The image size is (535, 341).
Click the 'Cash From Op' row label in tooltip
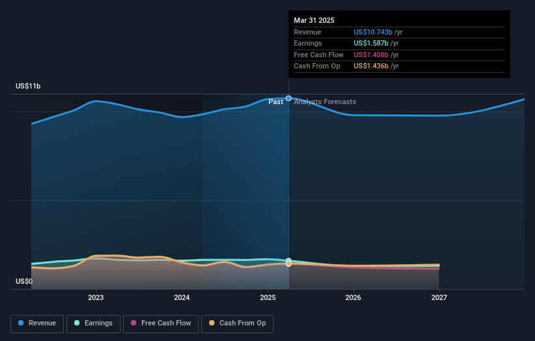tap(317, 66)
